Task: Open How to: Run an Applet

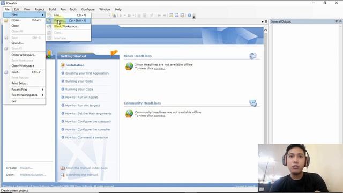Action: coord(81,98)
